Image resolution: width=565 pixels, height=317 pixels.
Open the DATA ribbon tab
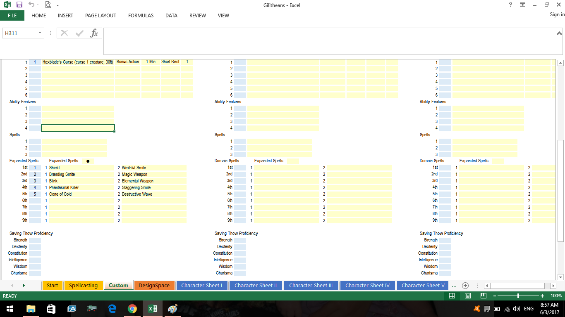171,16
